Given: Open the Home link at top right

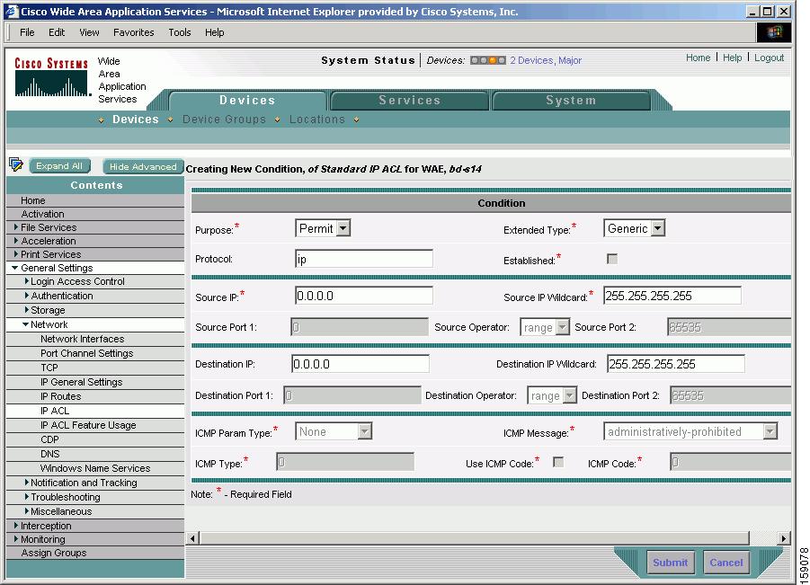Looking at the screenshot, I should pos(698,58).
